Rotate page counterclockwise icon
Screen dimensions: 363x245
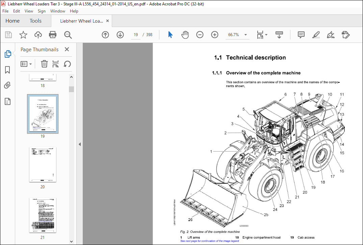click(x=67, y=64)
